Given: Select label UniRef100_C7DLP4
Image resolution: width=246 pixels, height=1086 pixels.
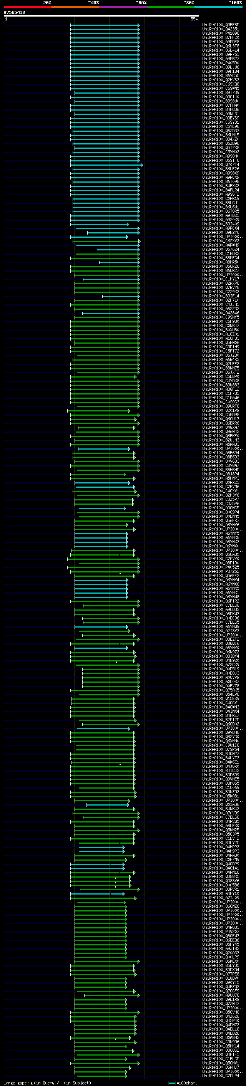Looking at the screenshot, I should (x=220, y=1076).
